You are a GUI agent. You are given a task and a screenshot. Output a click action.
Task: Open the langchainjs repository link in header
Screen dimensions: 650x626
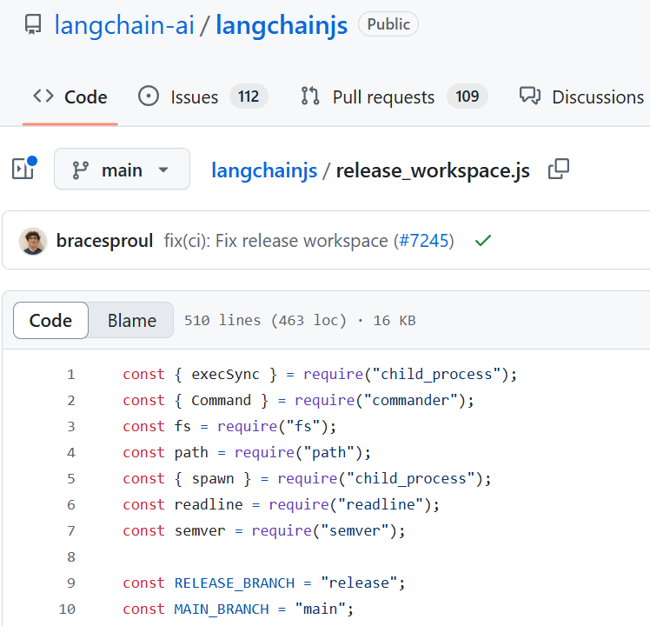coord(282,25)
